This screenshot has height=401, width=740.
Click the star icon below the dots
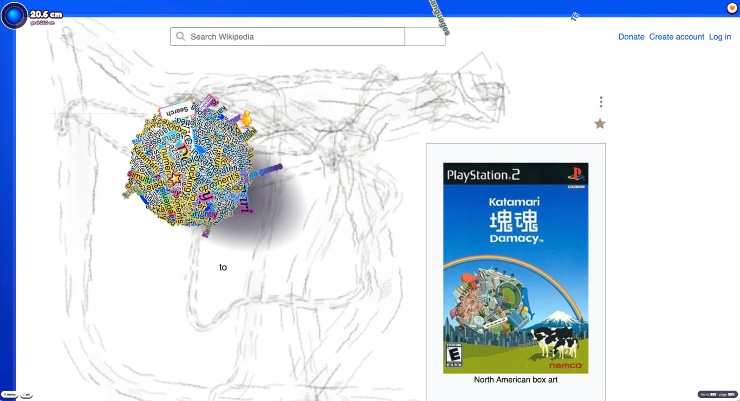tap(600, 124)
